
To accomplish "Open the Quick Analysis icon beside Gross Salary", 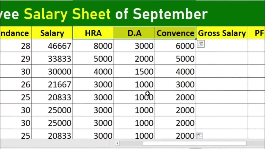I will [201, 44].
